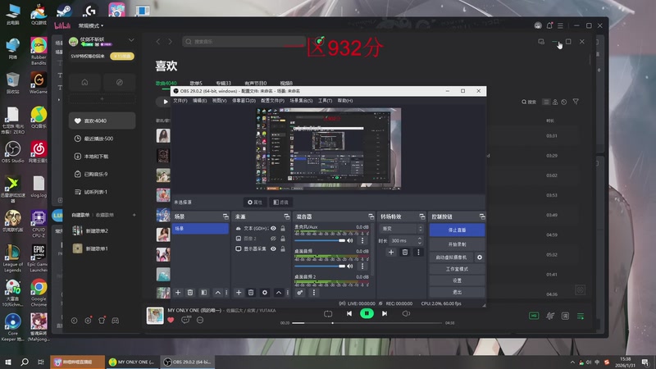The image size is (656, 369).
Task: Adjust 麦克风/Aux volume slider
Action: pyautogui.click(x=320, y=240)
